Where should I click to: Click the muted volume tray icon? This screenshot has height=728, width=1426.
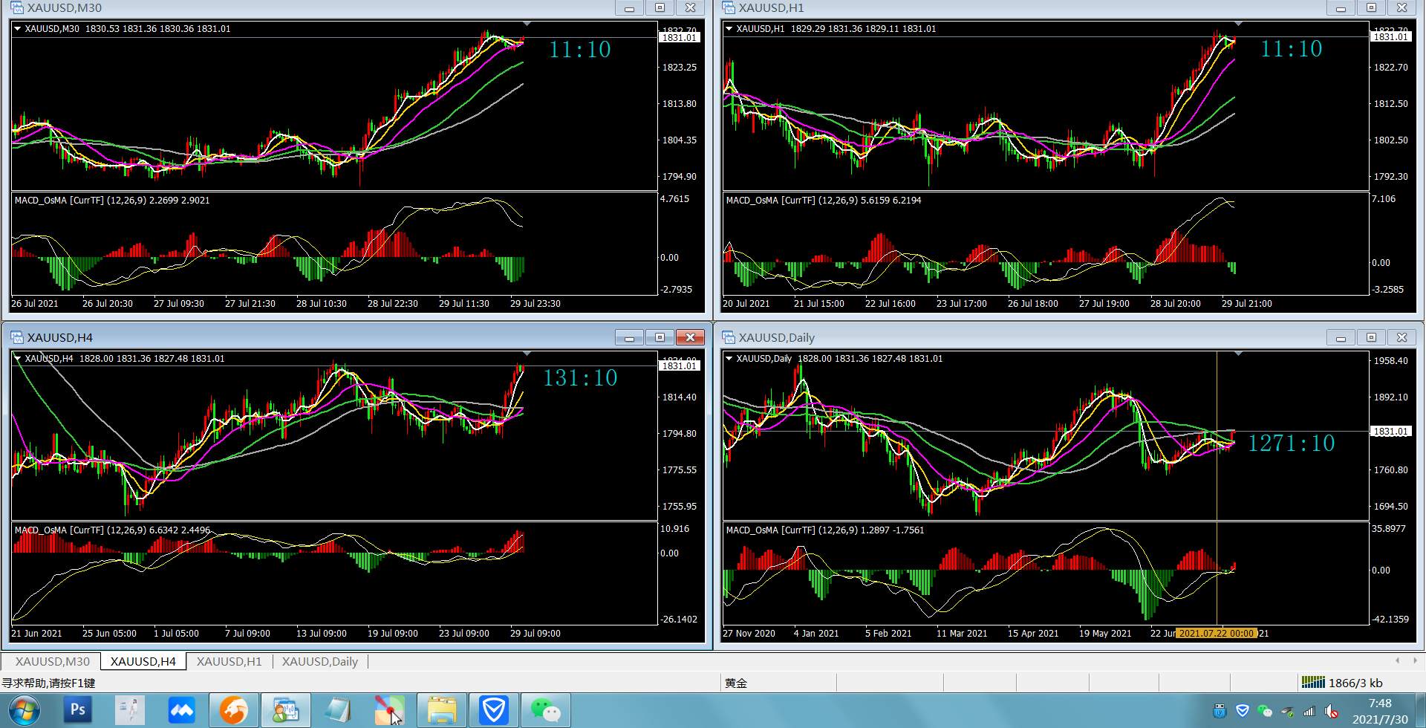tap(1331, 711)
